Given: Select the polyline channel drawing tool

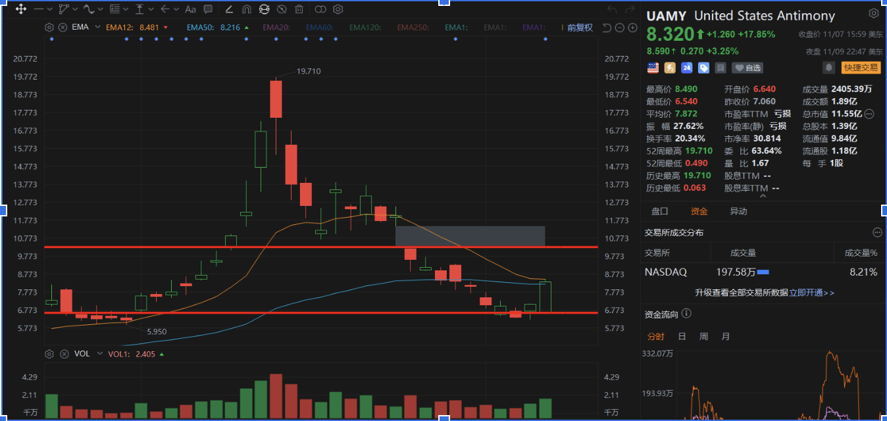Looking at the screenshot, I should pyautogui.click(x=64, y=9).
